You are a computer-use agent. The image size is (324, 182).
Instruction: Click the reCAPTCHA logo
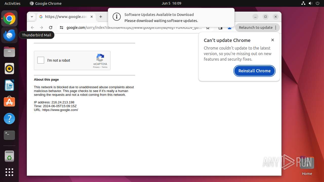[x=100, y=58]
